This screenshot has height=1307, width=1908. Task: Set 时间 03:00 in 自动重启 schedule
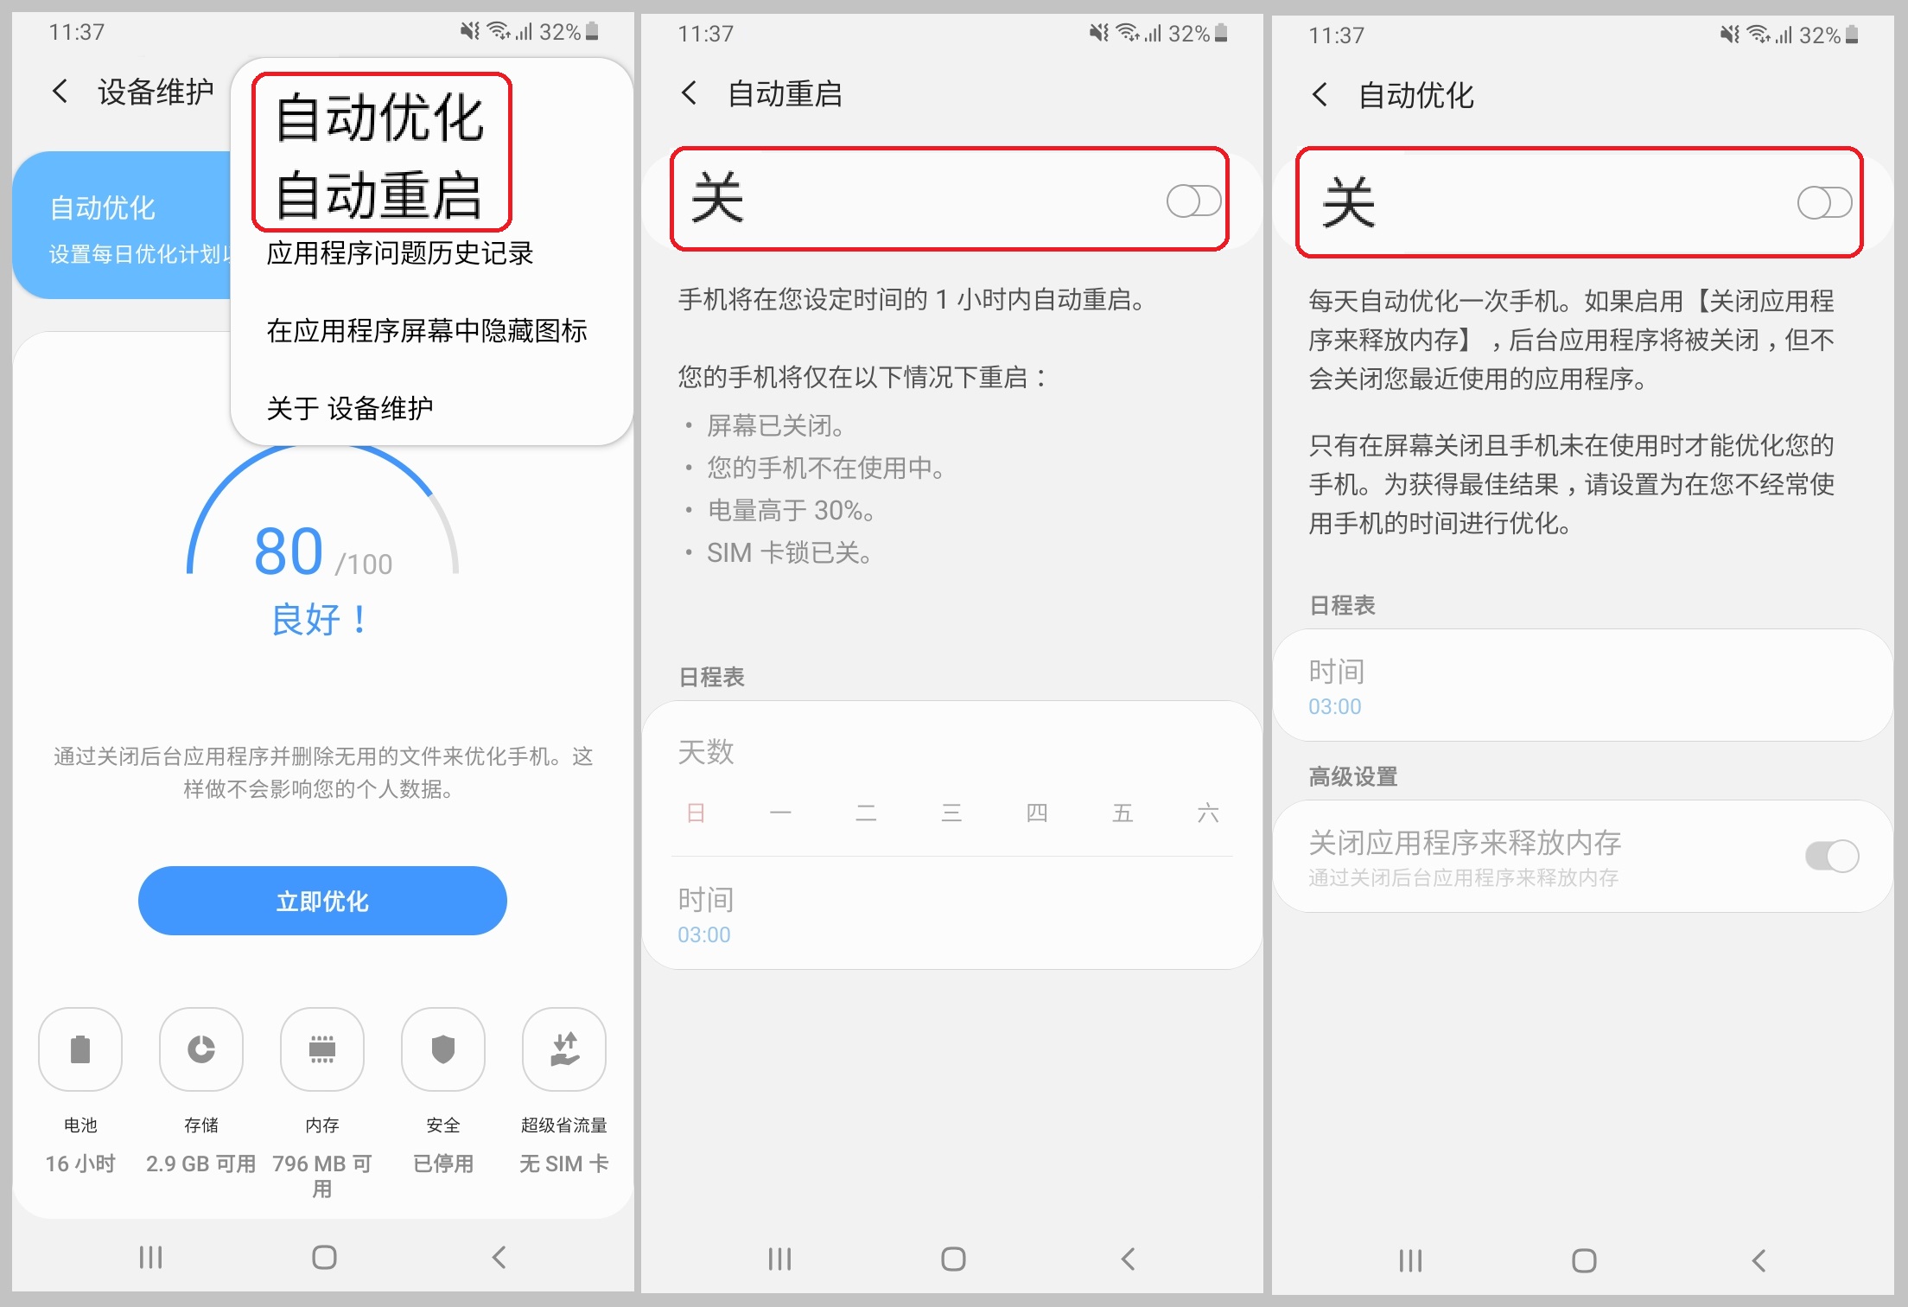tap(951, 915)
